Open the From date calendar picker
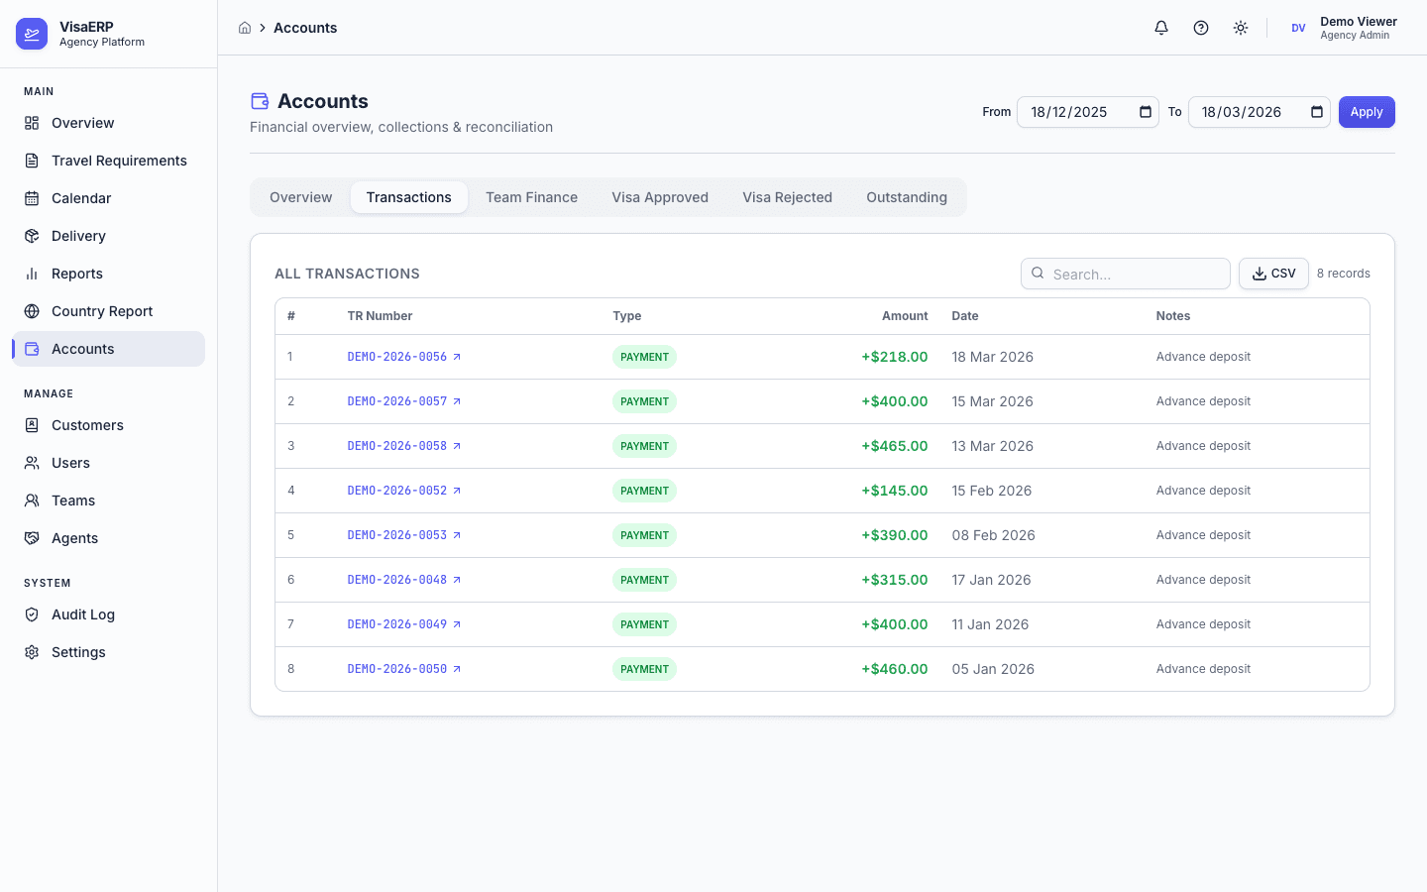Image resolution: width=1427 pixels, height=892 pixels. [x=1146, y=112]
